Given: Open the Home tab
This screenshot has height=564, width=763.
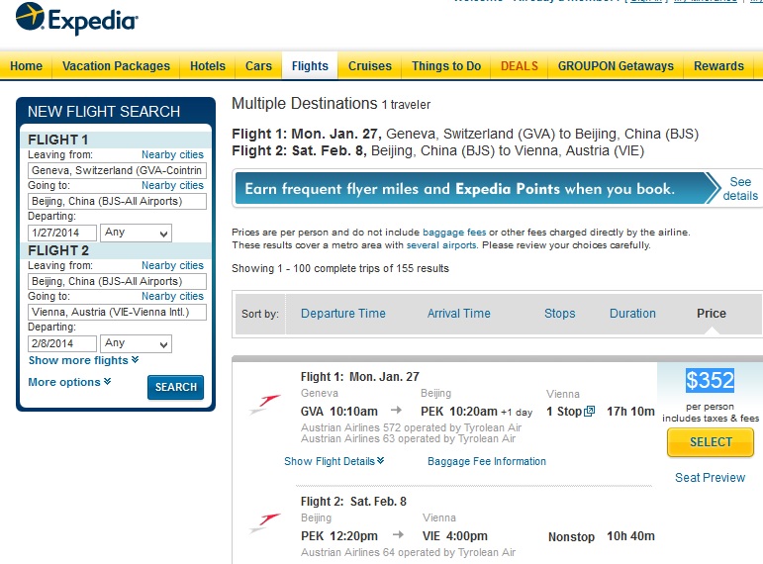Looking at the screenshot, I should coord(27,66).
